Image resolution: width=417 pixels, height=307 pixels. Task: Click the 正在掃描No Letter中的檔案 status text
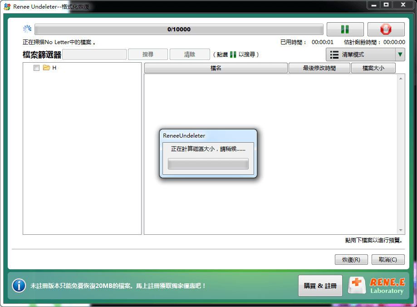coord(59,42)
